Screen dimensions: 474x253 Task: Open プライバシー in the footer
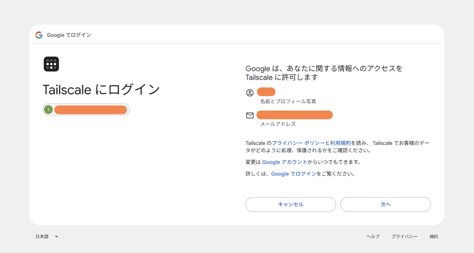coord(404,237)
